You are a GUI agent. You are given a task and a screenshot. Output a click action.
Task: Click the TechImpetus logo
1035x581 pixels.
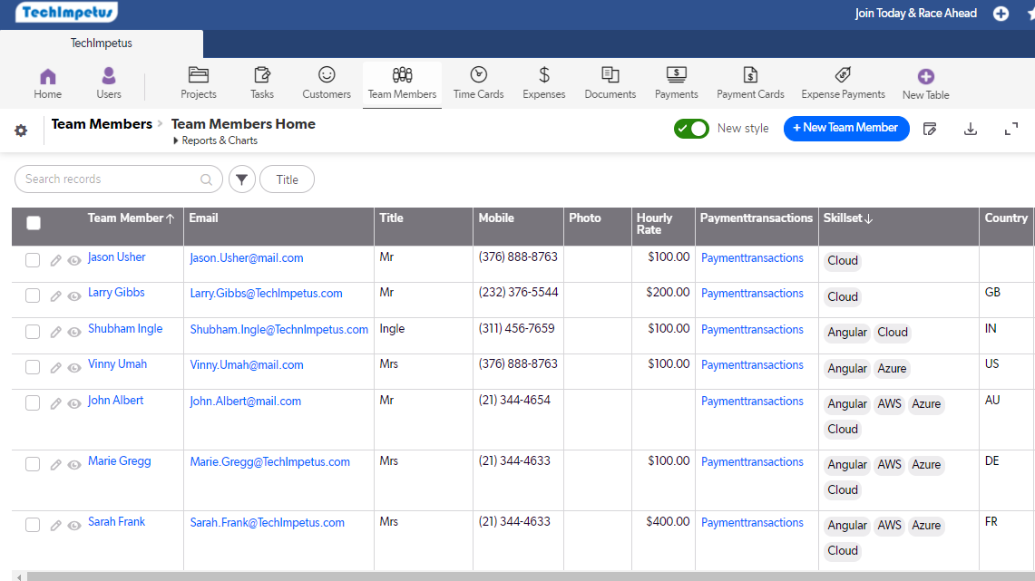click(66, 12)
